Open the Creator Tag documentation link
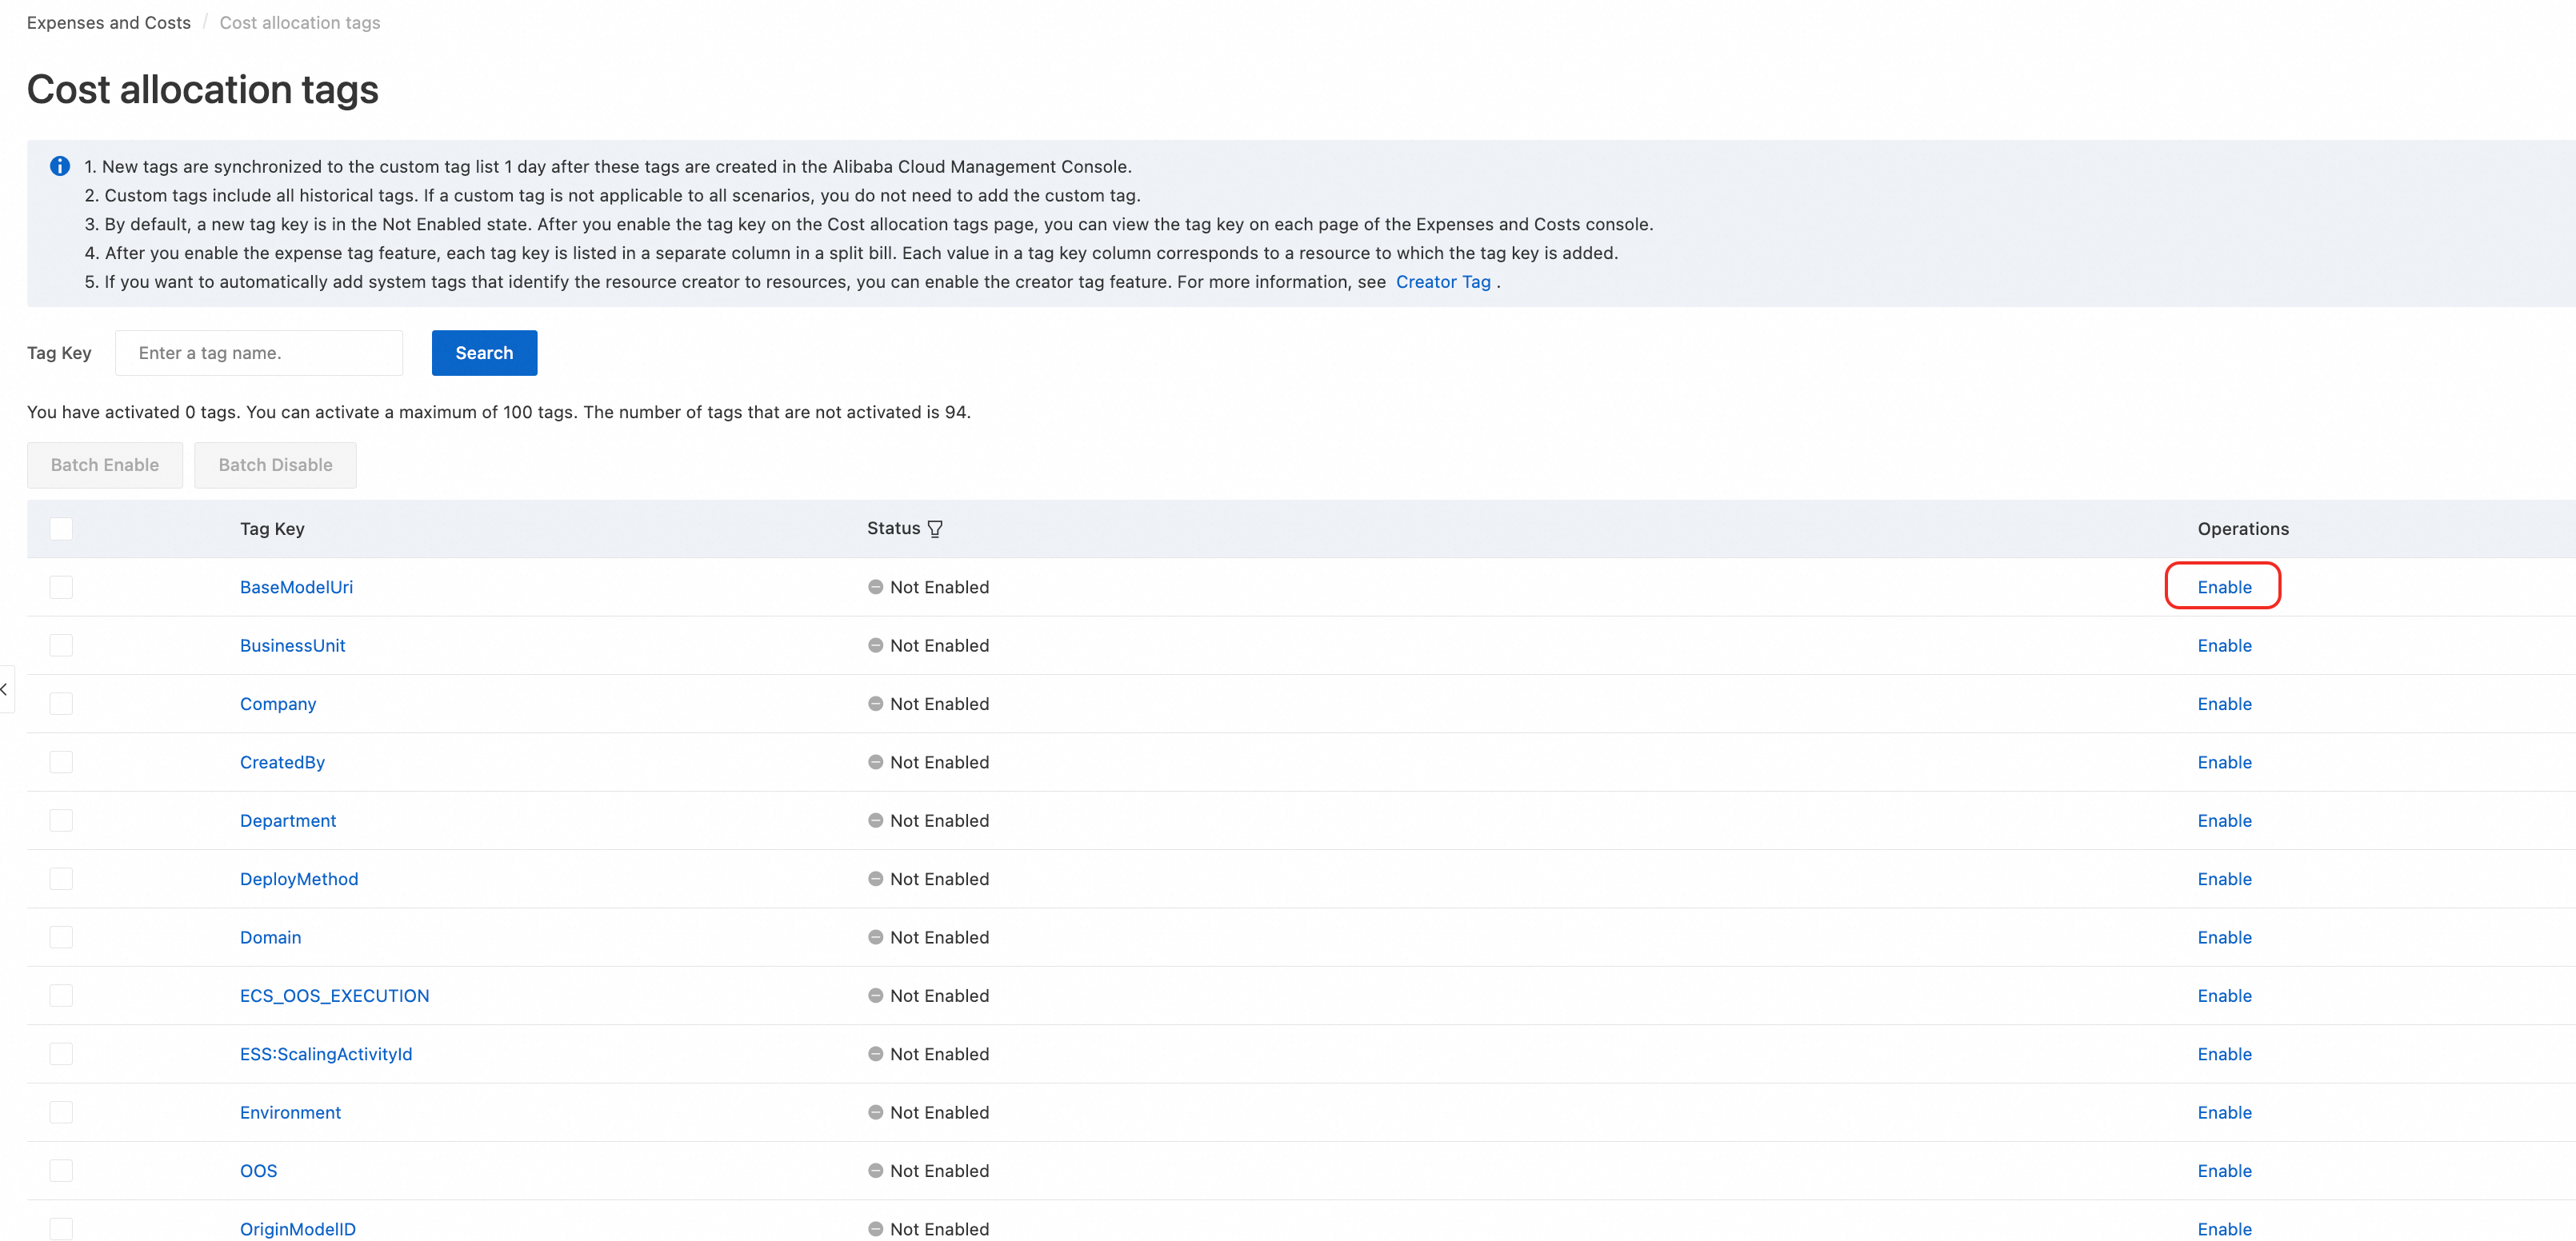Screen dimensions: 2576x1241 coord(1442,281)
